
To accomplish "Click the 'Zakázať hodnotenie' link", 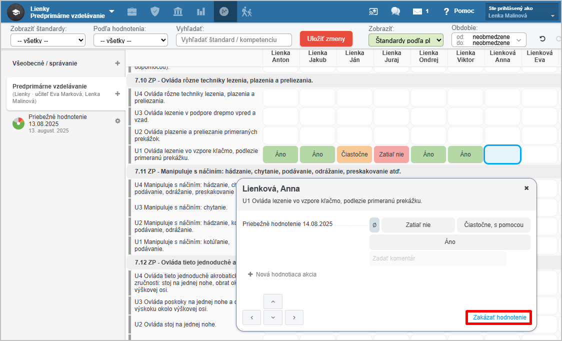I will tap(499, 317).
